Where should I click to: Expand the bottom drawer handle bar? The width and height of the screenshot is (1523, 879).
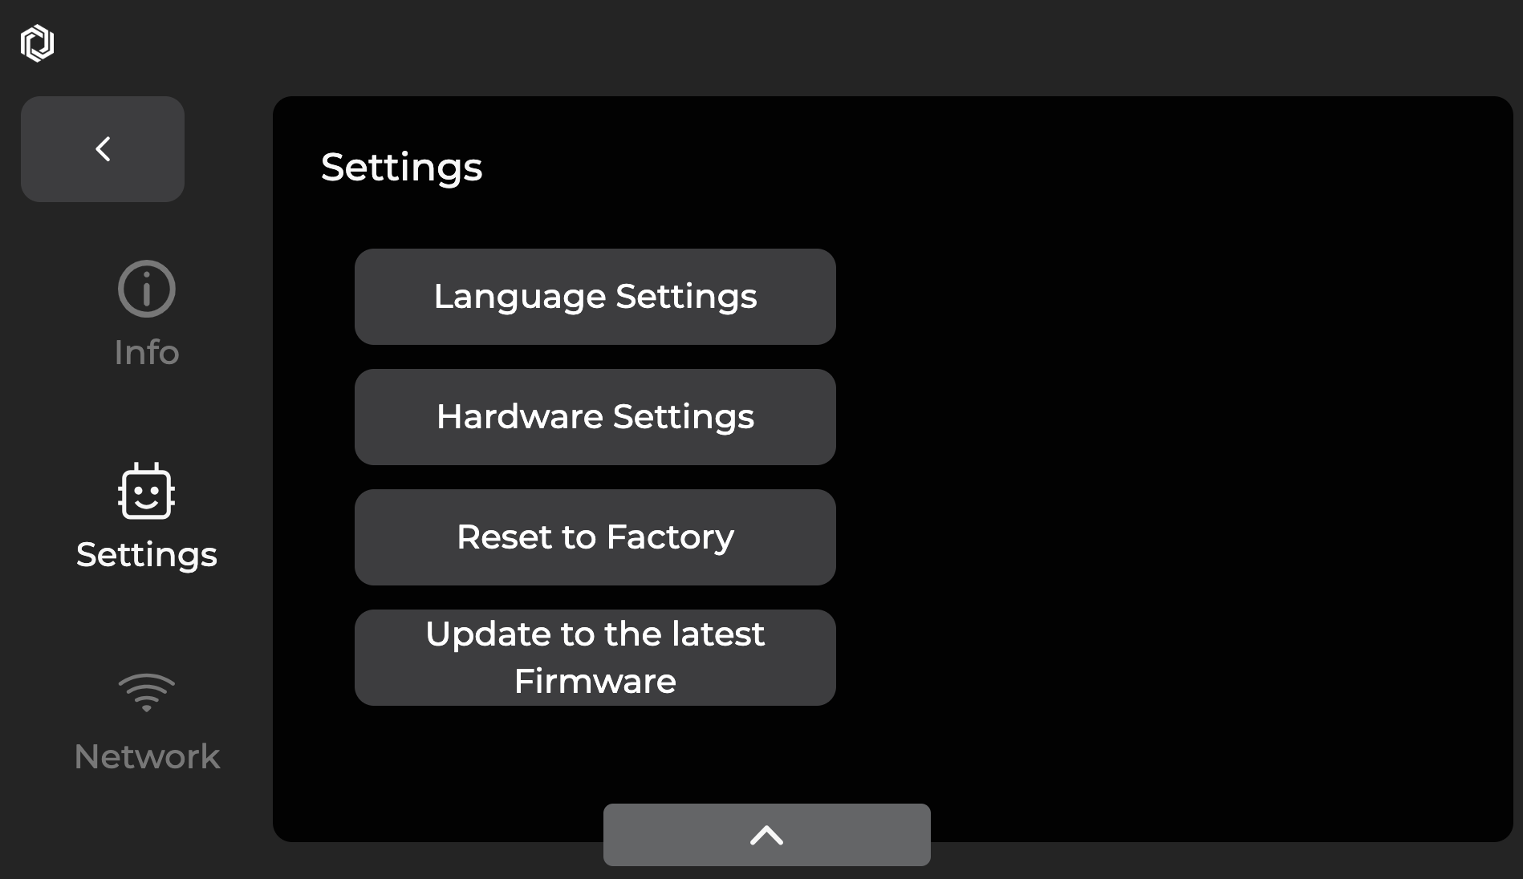point(767,835)
